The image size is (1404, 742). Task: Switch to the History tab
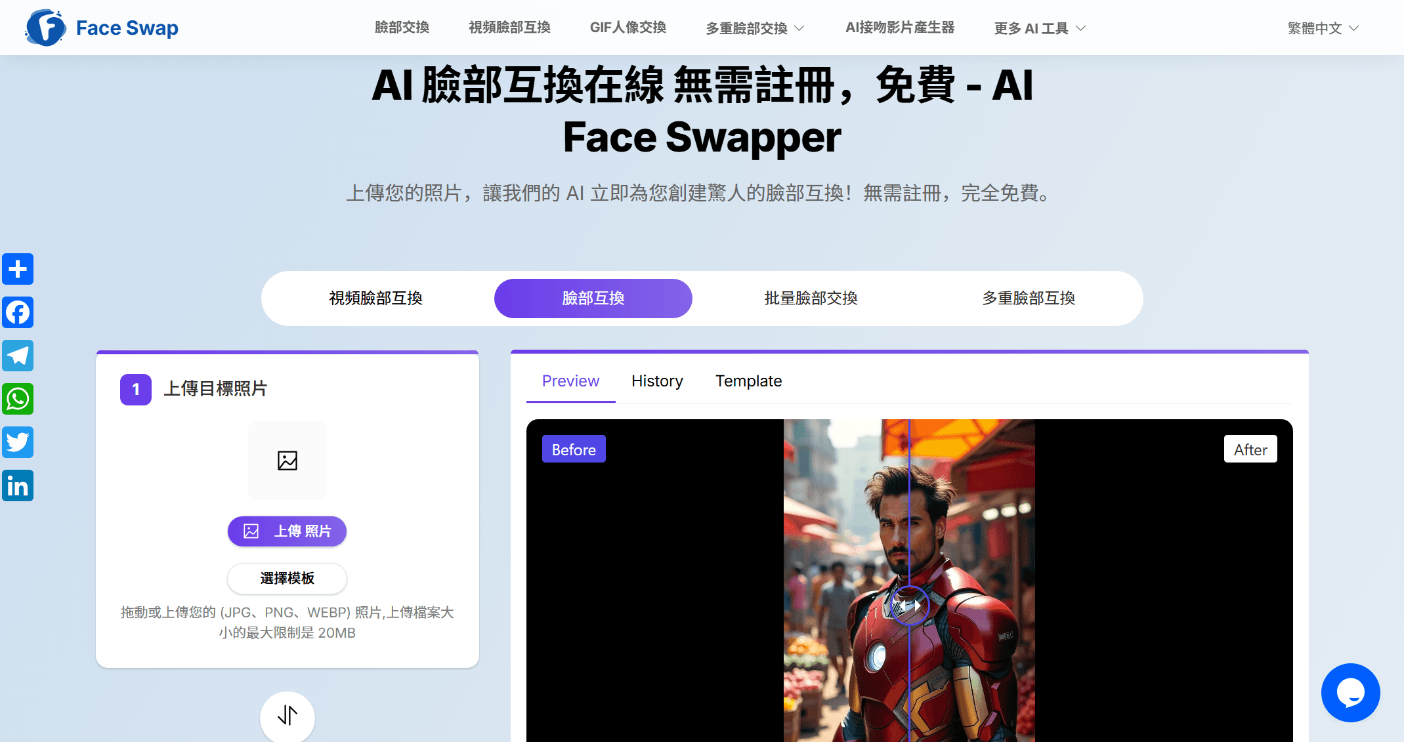click(x=657, y=381)
